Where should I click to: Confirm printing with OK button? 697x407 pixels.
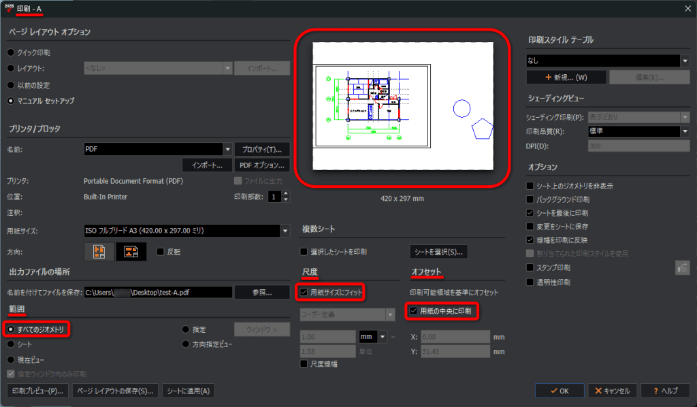coord(560,391)
